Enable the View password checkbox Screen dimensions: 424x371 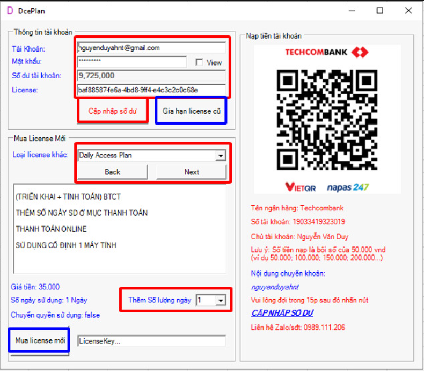[x=199, y=62]
